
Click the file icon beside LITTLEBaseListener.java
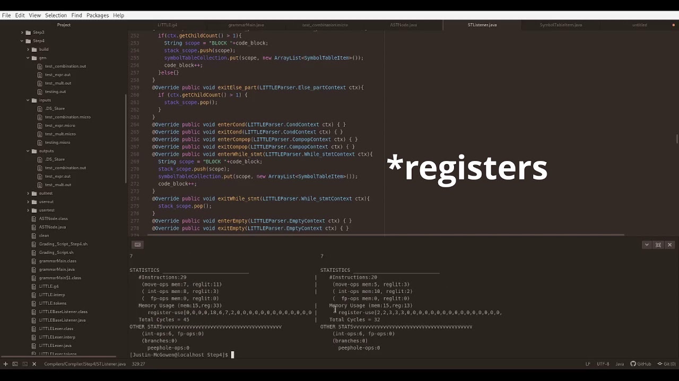[34, 320]
